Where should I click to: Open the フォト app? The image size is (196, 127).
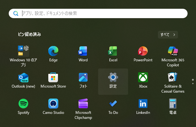tap(83, 80)
